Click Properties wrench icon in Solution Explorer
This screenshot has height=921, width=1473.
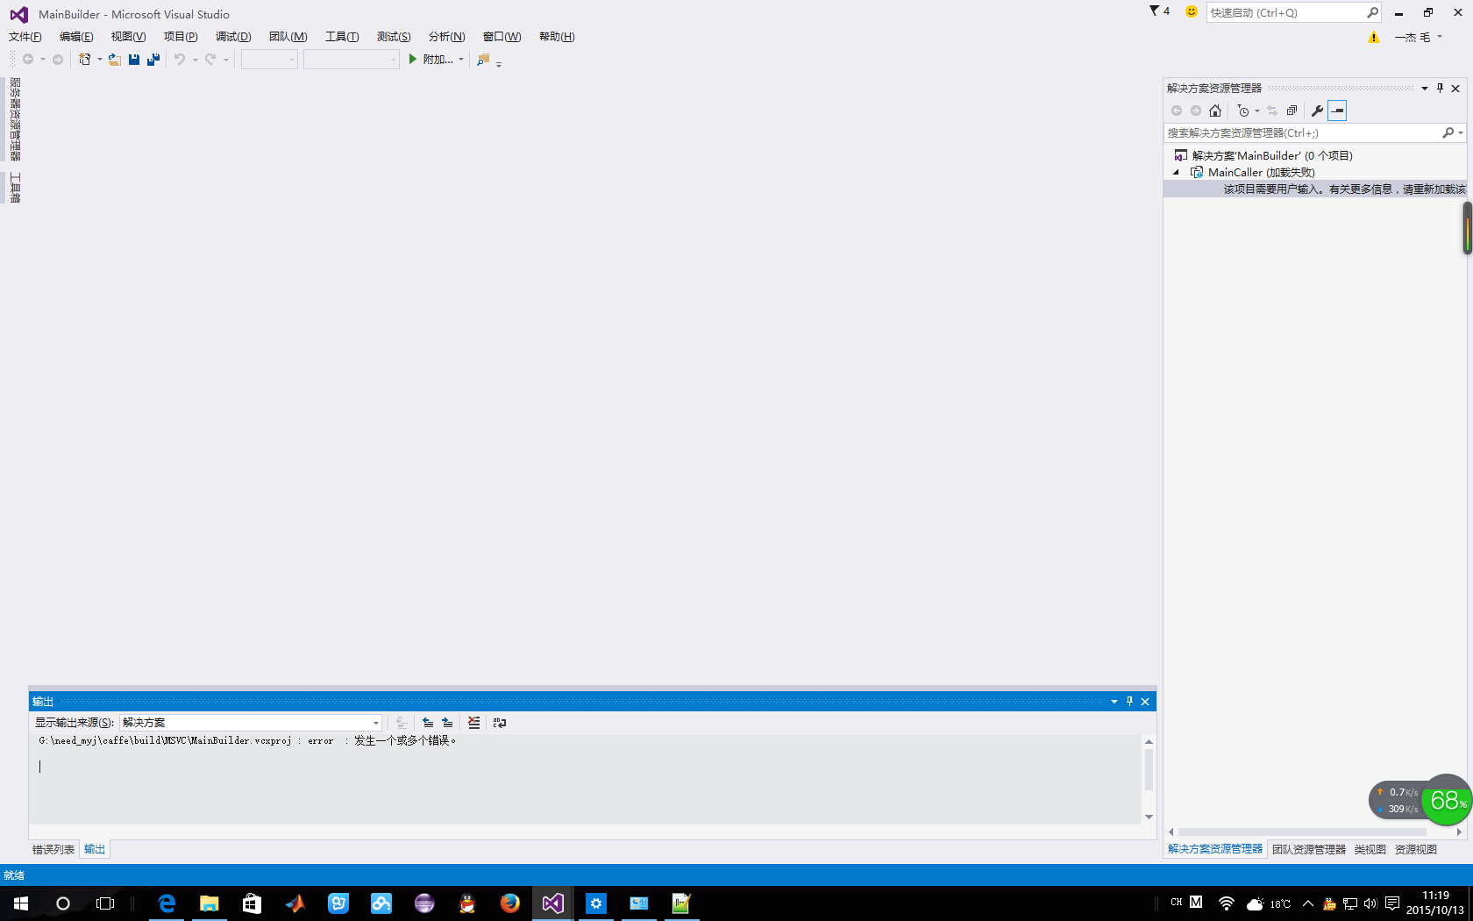pos(1317,111)
